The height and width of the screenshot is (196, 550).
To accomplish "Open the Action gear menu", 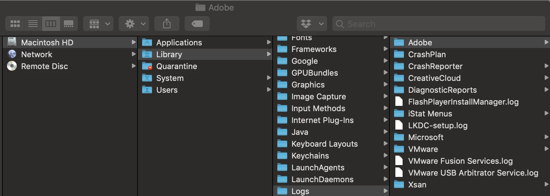I will [x=134, y=24].
